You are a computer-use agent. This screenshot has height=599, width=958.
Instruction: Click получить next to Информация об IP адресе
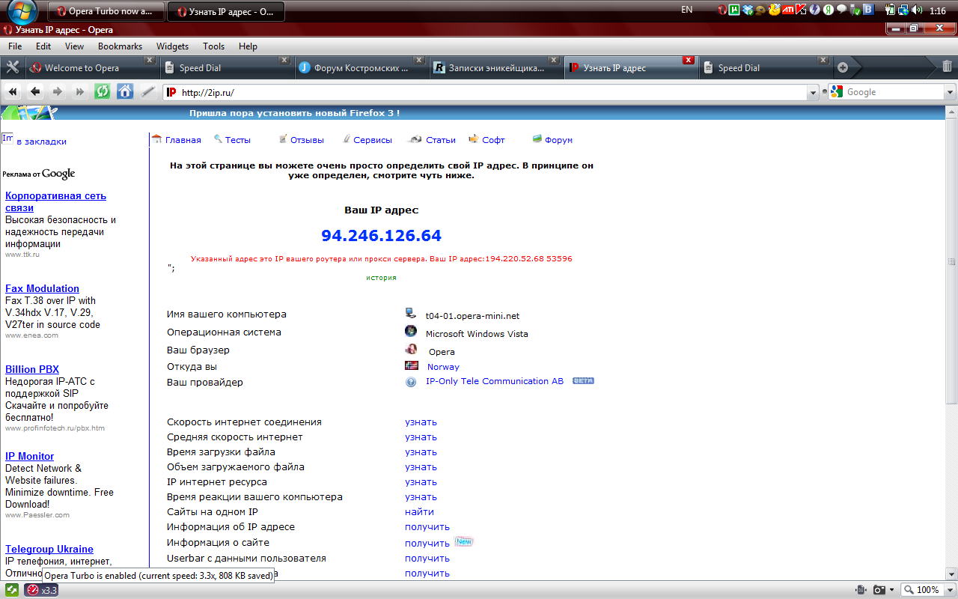427,527
